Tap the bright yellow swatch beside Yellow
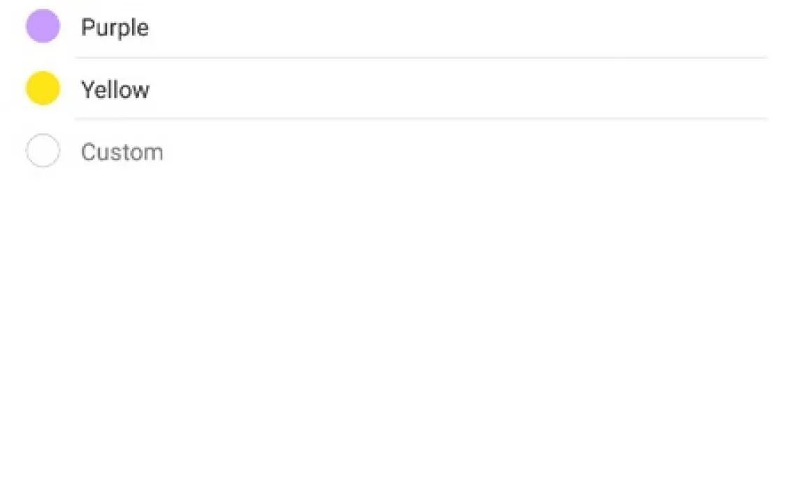 [43, 89]
